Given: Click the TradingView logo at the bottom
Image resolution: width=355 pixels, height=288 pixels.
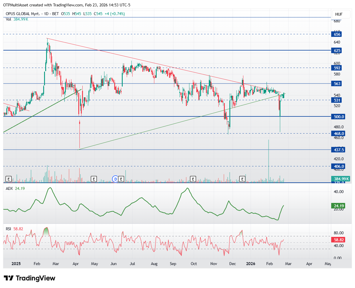Looking at the screenshot, I should [x=30, y=278].
